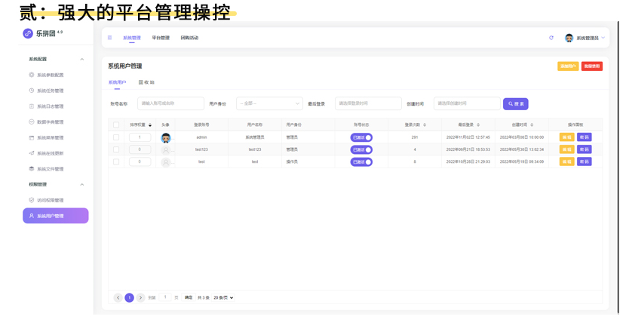The width and height of the screenshot is (629, 326).
Task: Open the 用户身份 dropdown filter
Action: pyautogui.click(x=269, y=103)
